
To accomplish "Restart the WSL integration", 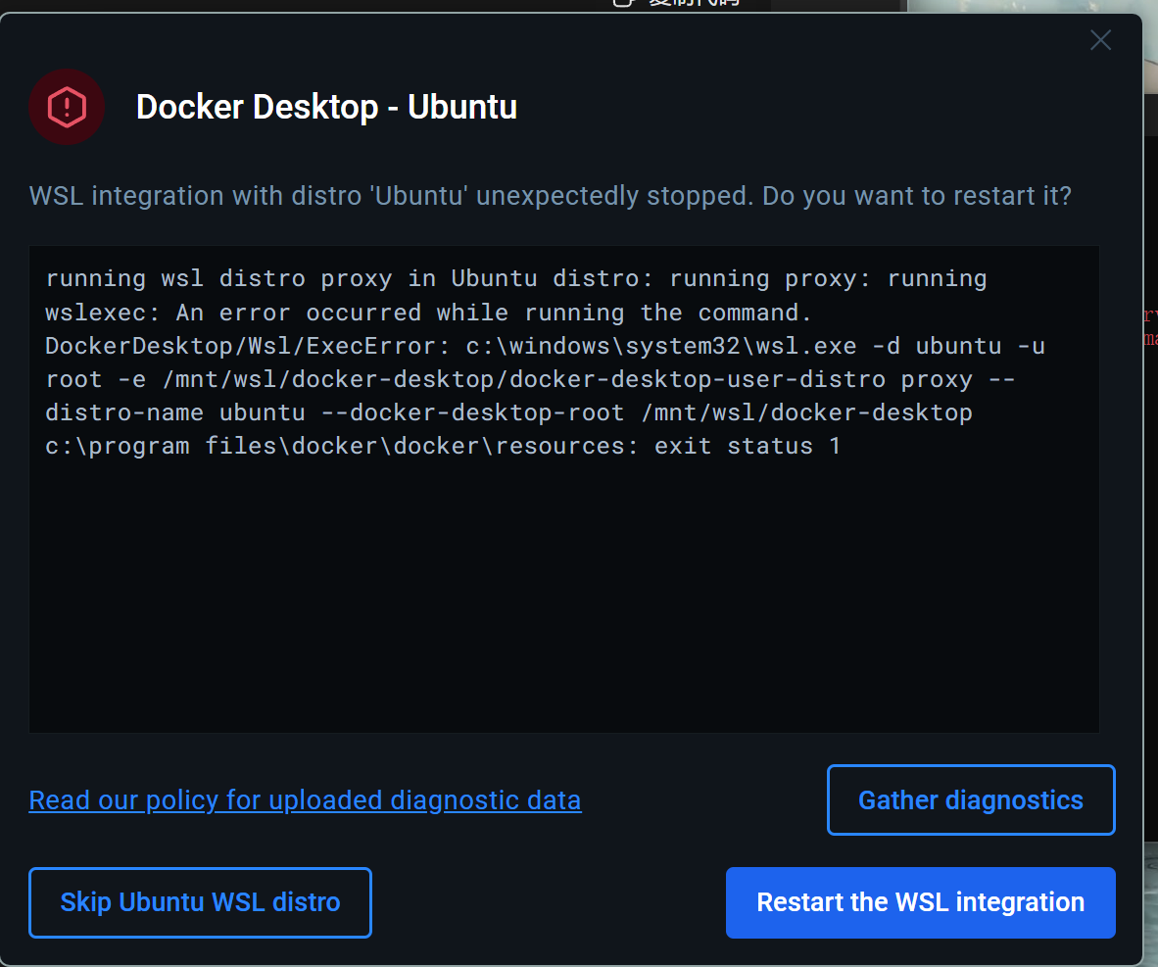I will [x=920, y=902].
